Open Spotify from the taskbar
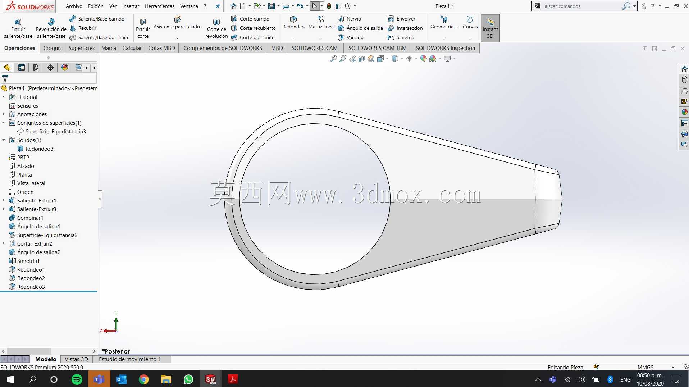Viewport: 689px width, 387px height. [x=77, y=379]
